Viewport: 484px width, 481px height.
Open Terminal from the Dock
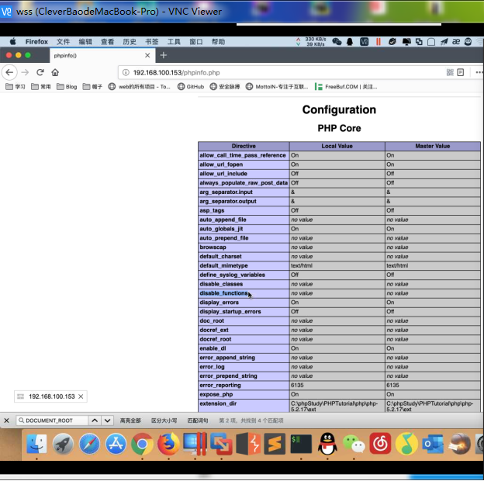301,444
